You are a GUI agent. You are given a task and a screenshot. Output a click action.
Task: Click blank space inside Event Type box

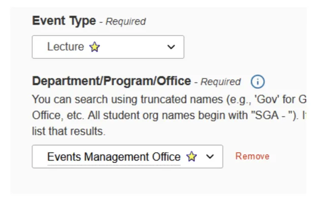pyautogui.click(x=133, y=47)
